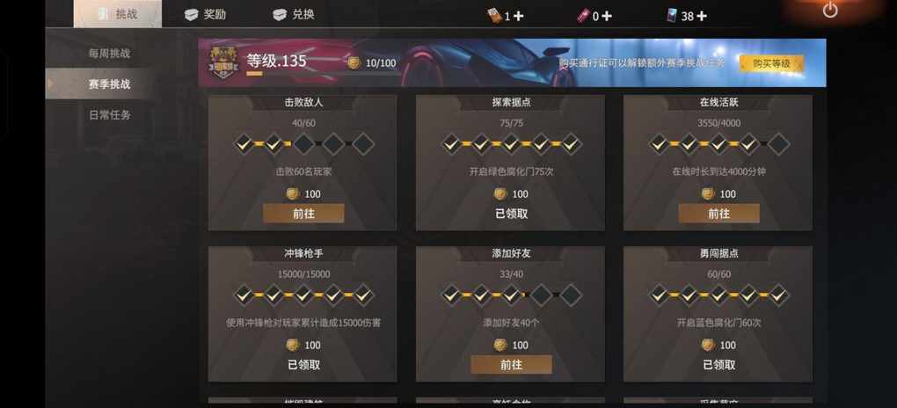The image size is (897, 408).
Task: Click the gold coin icon beside 10/100
Action: [354, 63]
